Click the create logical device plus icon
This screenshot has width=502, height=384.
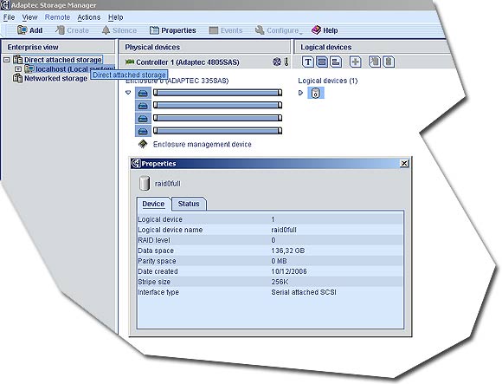356,62
